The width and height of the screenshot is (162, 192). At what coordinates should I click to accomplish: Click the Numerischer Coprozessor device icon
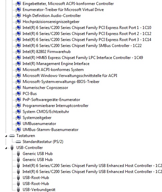click(x=18, y=88)
